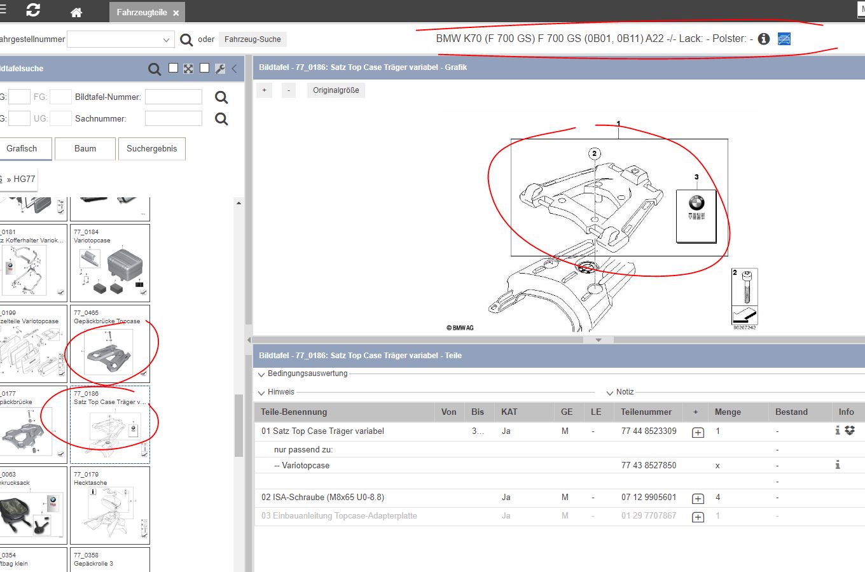This screenshot has width=865, height=572.
Task: Open the Fahrgestellnummer dropdown
Action: 166,40
